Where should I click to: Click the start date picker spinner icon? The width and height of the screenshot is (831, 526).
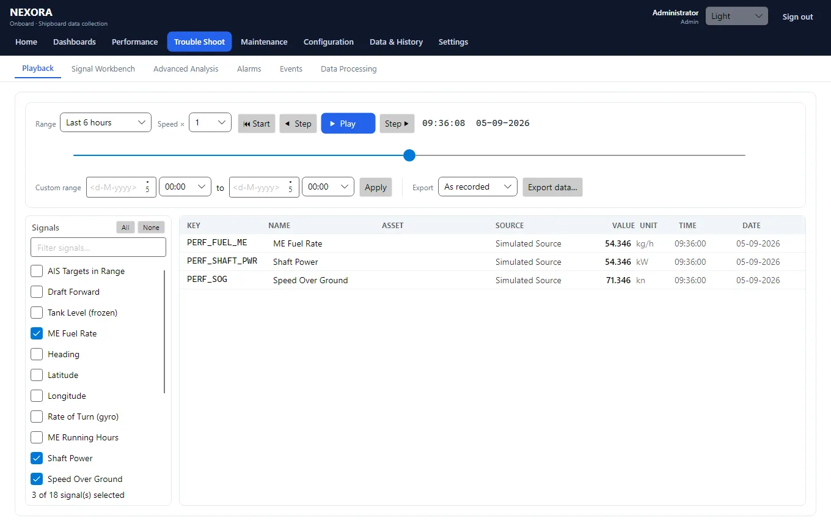(147, 187)
